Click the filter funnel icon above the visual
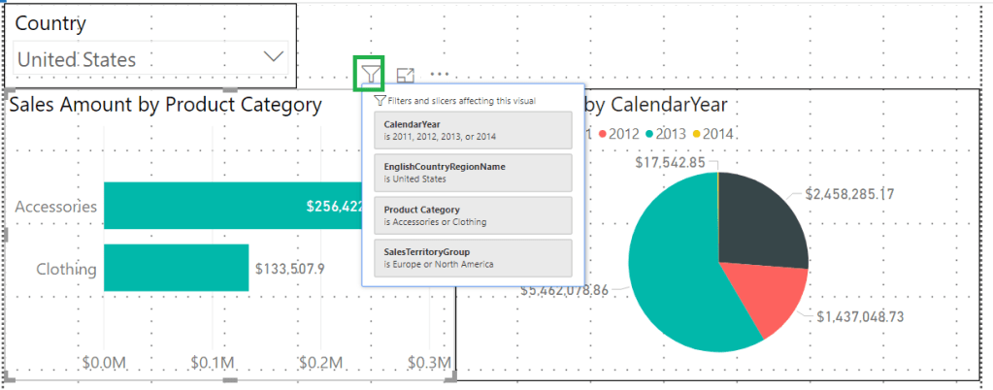The height and width of the screenshot is (390, 993). coord(370,74)
